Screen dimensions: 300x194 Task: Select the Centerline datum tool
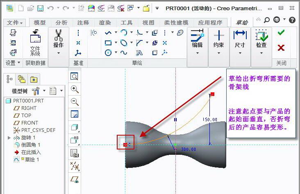click(78, 33)
